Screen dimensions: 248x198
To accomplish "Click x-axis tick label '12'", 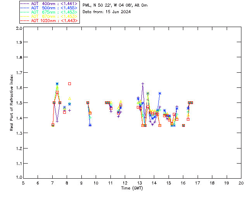I will click(x=125, y=183).
